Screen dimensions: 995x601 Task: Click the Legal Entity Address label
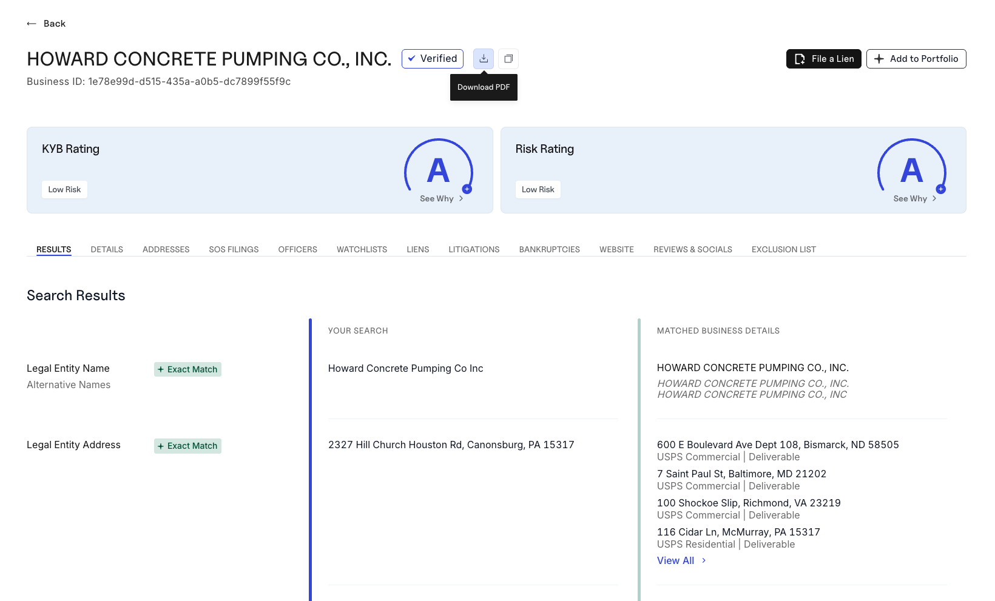[73, 445]
